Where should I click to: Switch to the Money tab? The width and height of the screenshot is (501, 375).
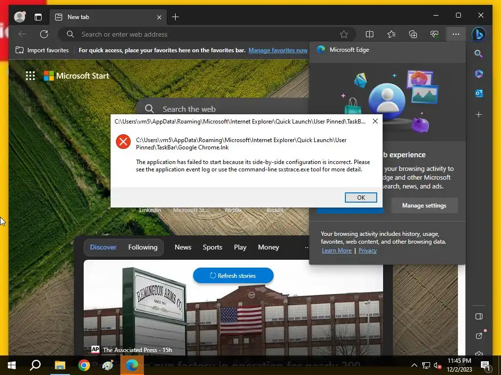pyautogui.click(x=269, y=247)
